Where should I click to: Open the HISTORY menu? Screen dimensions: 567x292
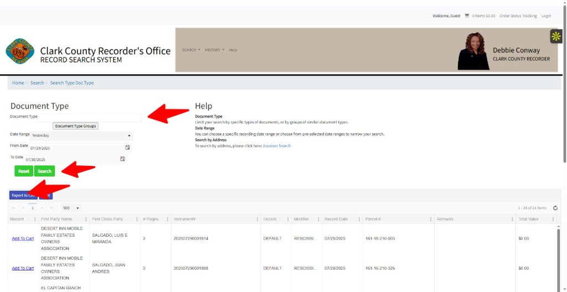tap(214, 50)
